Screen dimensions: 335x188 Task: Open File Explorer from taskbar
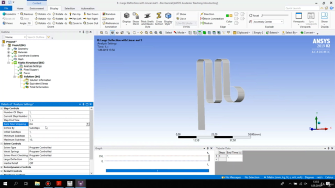[x=37, y=183]
